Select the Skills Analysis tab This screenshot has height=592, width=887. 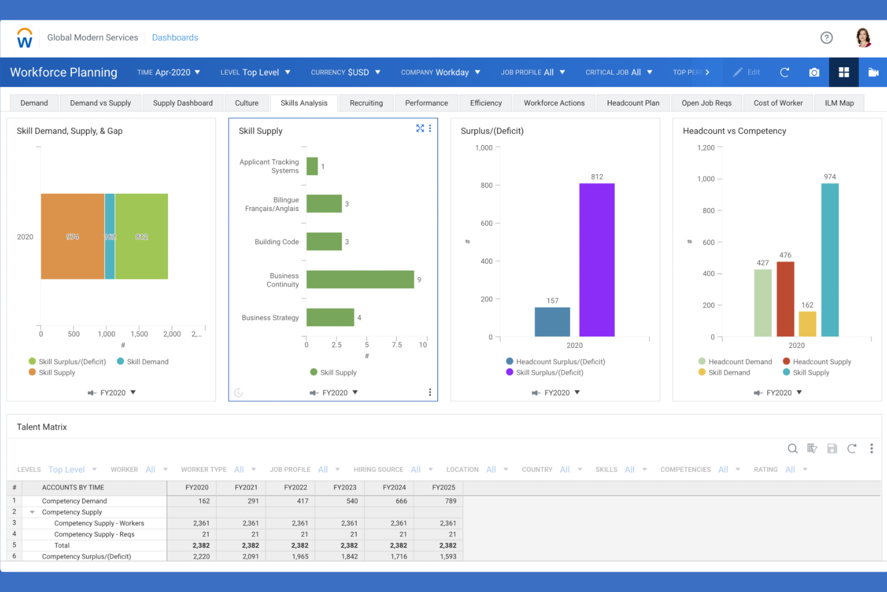point(304,103)
